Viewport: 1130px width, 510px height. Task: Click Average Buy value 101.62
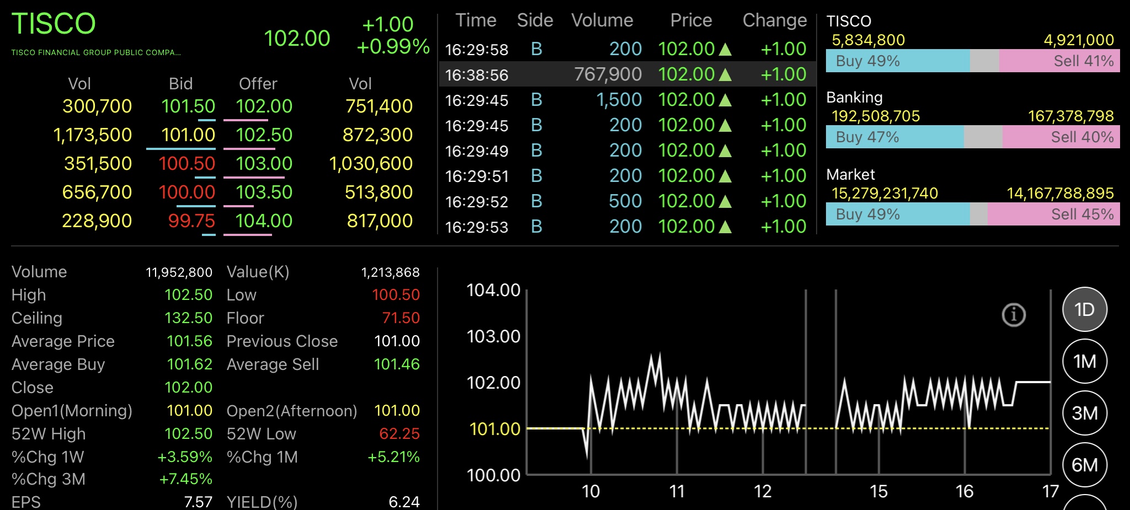[189, 364]
